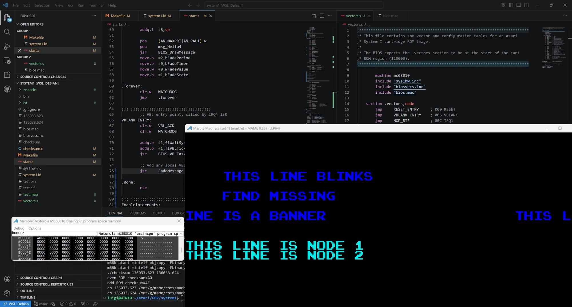Click the Accounts icon
Screen dimensions: 572x307
click(x=7, y=279)
